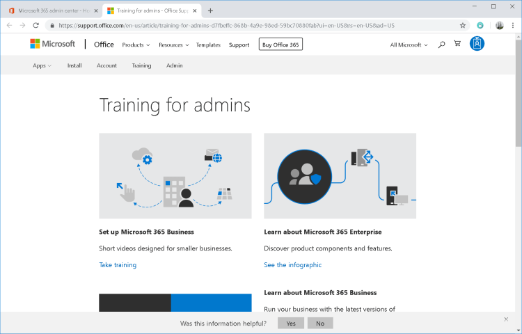The image size is (522, 334).
Task: Answer Yes to feedback prompt
Action: [290, 324]
